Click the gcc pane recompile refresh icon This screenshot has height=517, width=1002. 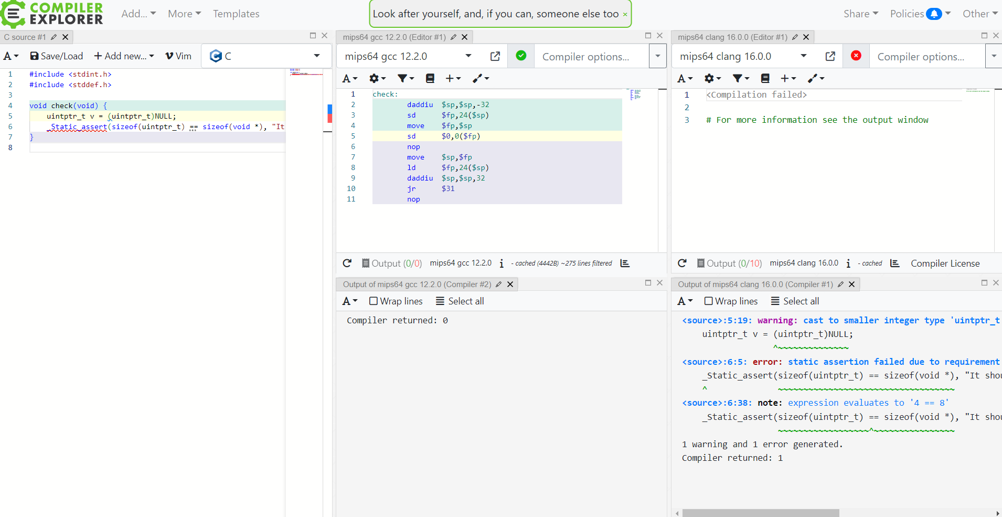coord(347,263)
